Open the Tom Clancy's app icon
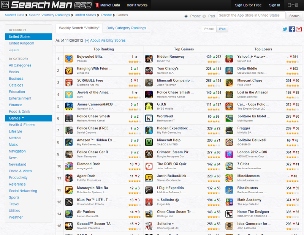 point(149,71)
